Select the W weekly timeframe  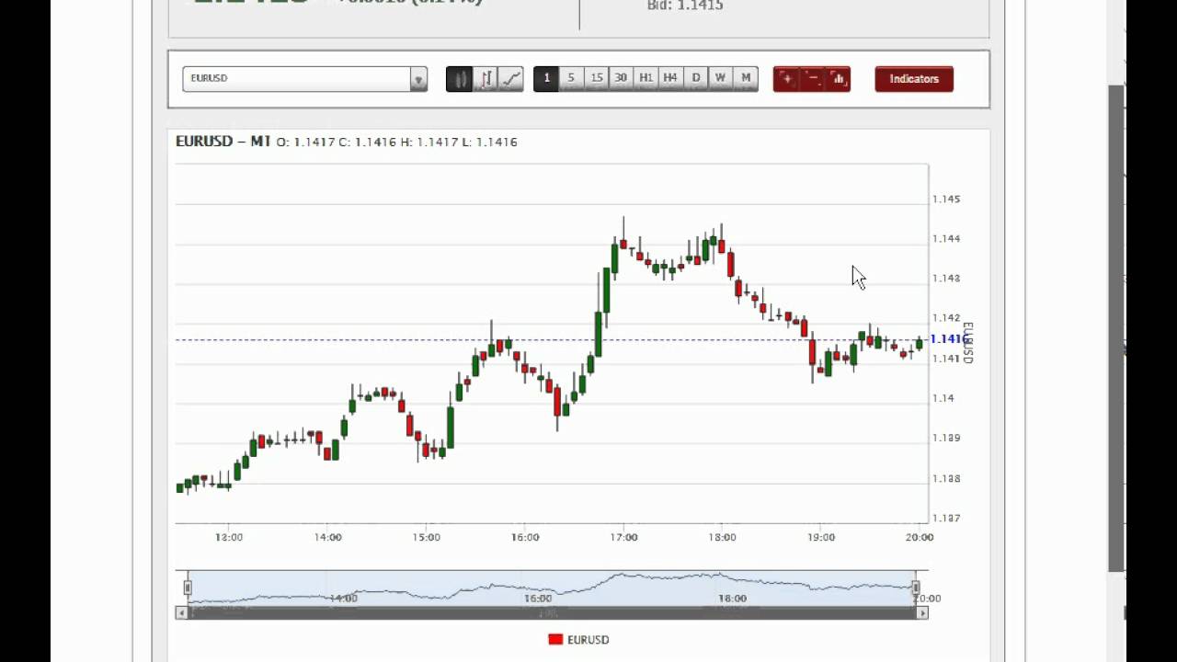pyautogui.click(x=720, y=78)
